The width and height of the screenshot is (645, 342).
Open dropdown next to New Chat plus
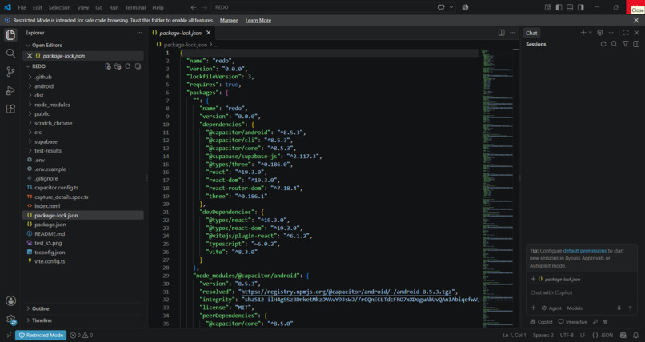[x=591, y=33]
